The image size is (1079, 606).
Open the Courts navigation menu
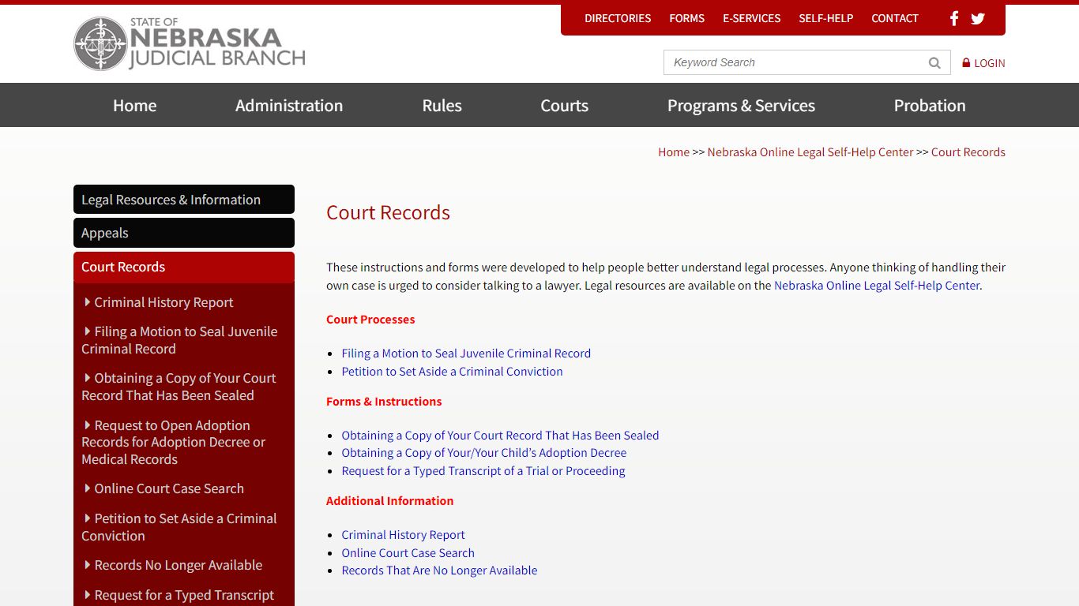click(563, 105)
